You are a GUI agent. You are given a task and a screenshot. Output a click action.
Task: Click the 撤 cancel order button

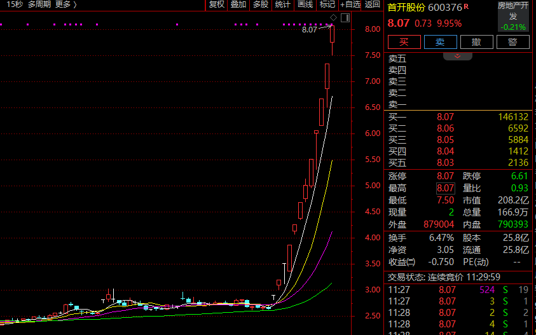[476, 42]
